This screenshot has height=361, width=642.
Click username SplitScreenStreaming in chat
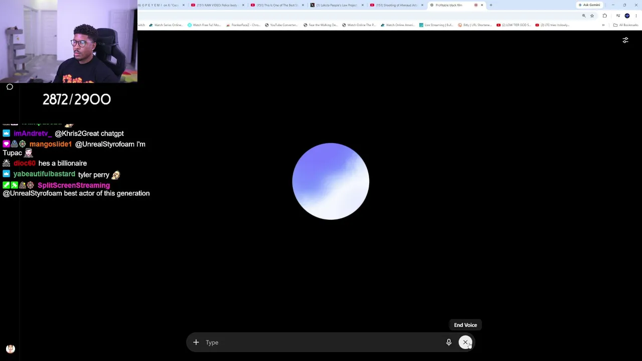[74, 185]
